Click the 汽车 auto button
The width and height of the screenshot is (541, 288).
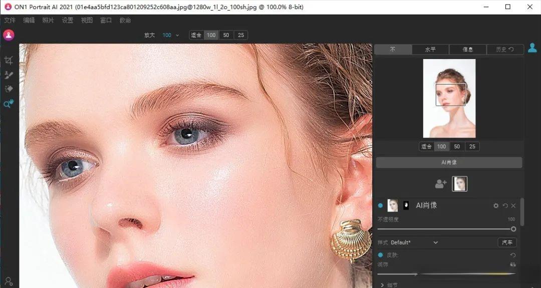(507, 242)
